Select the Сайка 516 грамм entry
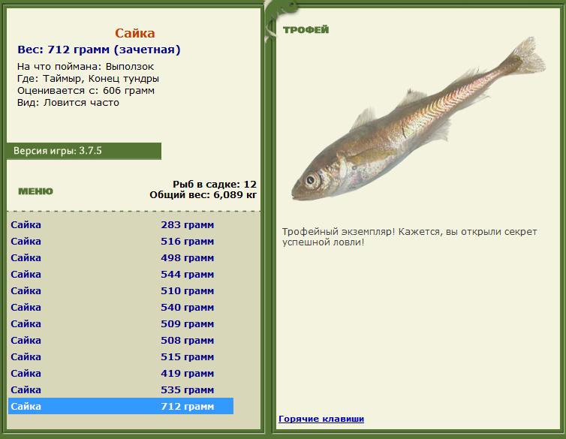 point(120,242)
